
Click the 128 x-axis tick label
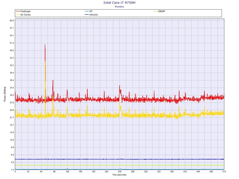(67, 172)
